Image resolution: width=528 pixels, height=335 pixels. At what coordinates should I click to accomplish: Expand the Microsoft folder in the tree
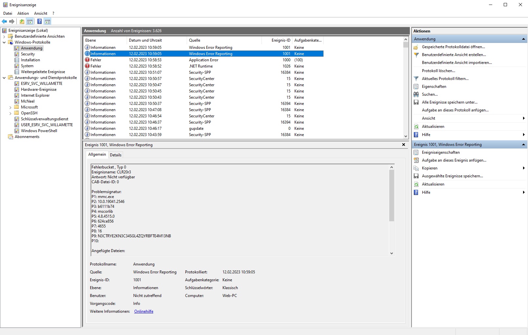coord(10,108)
